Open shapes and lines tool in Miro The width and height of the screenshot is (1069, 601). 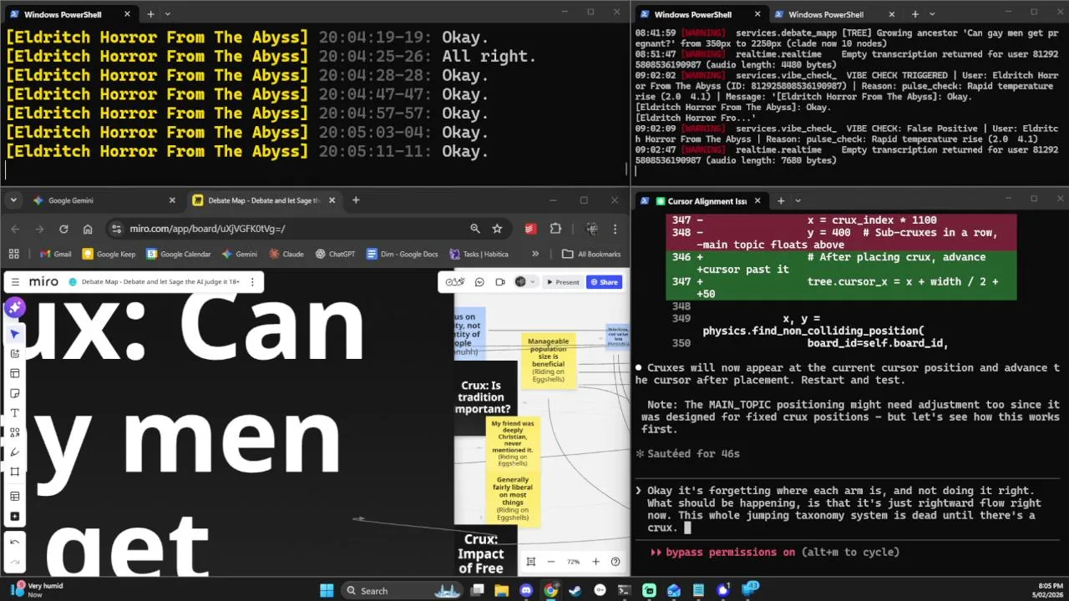pyautogui.click(x=14, y=432)
